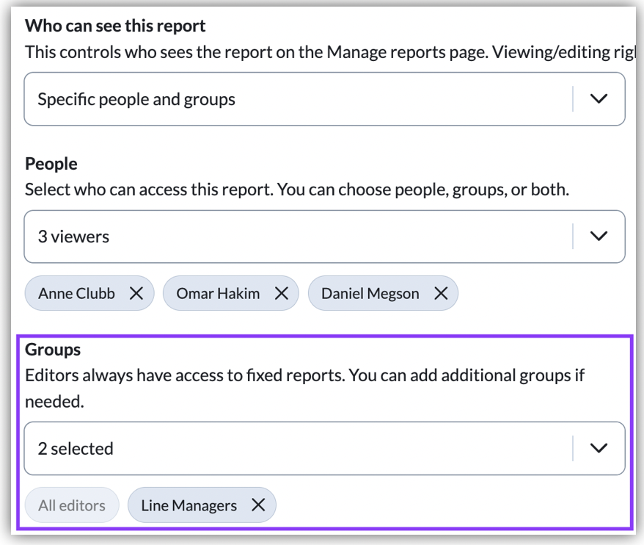Screen dimensions: 644x545
Task: Click the chevron in 3 viewers field
Action: [599, 237]
